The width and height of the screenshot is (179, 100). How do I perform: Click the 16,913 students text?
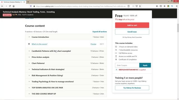(28, 15)
